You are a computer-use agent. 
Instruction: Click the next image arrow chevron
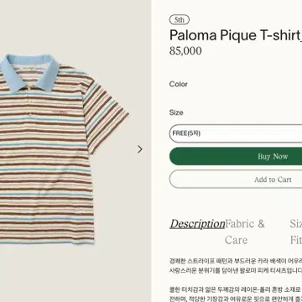[140, 149]
